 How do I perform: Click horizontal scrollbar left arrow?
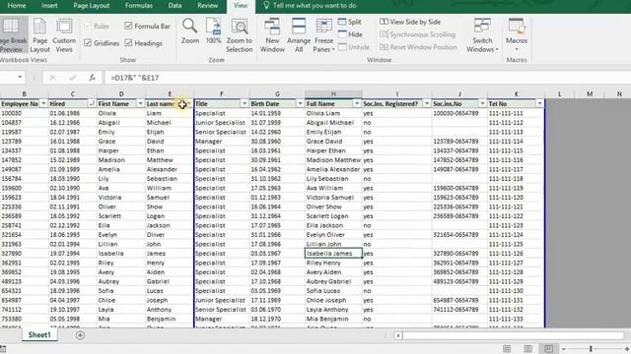pyautogui.click(x=398, y=335)
